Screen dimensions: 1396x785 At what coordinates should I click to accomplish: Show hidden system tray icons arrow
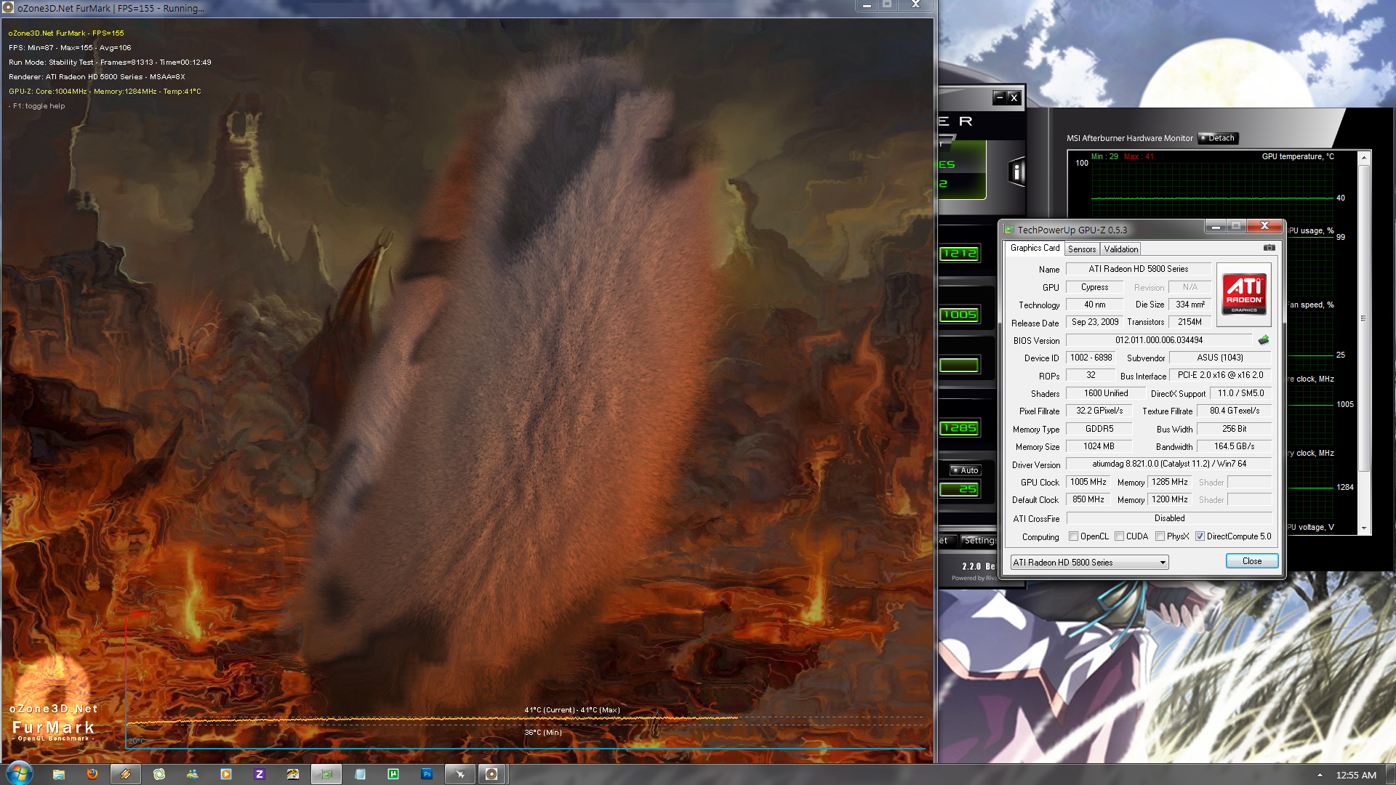(x=1320, y=775)
